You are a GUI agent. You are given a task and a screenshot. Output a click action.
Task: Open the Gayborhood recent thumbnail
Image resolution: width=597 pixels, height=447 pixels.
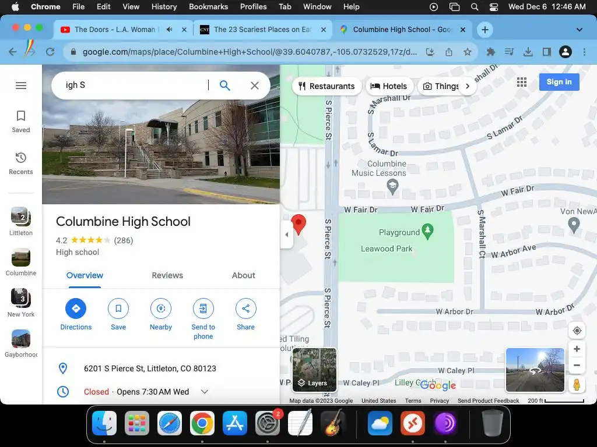(x=21, y=343)
